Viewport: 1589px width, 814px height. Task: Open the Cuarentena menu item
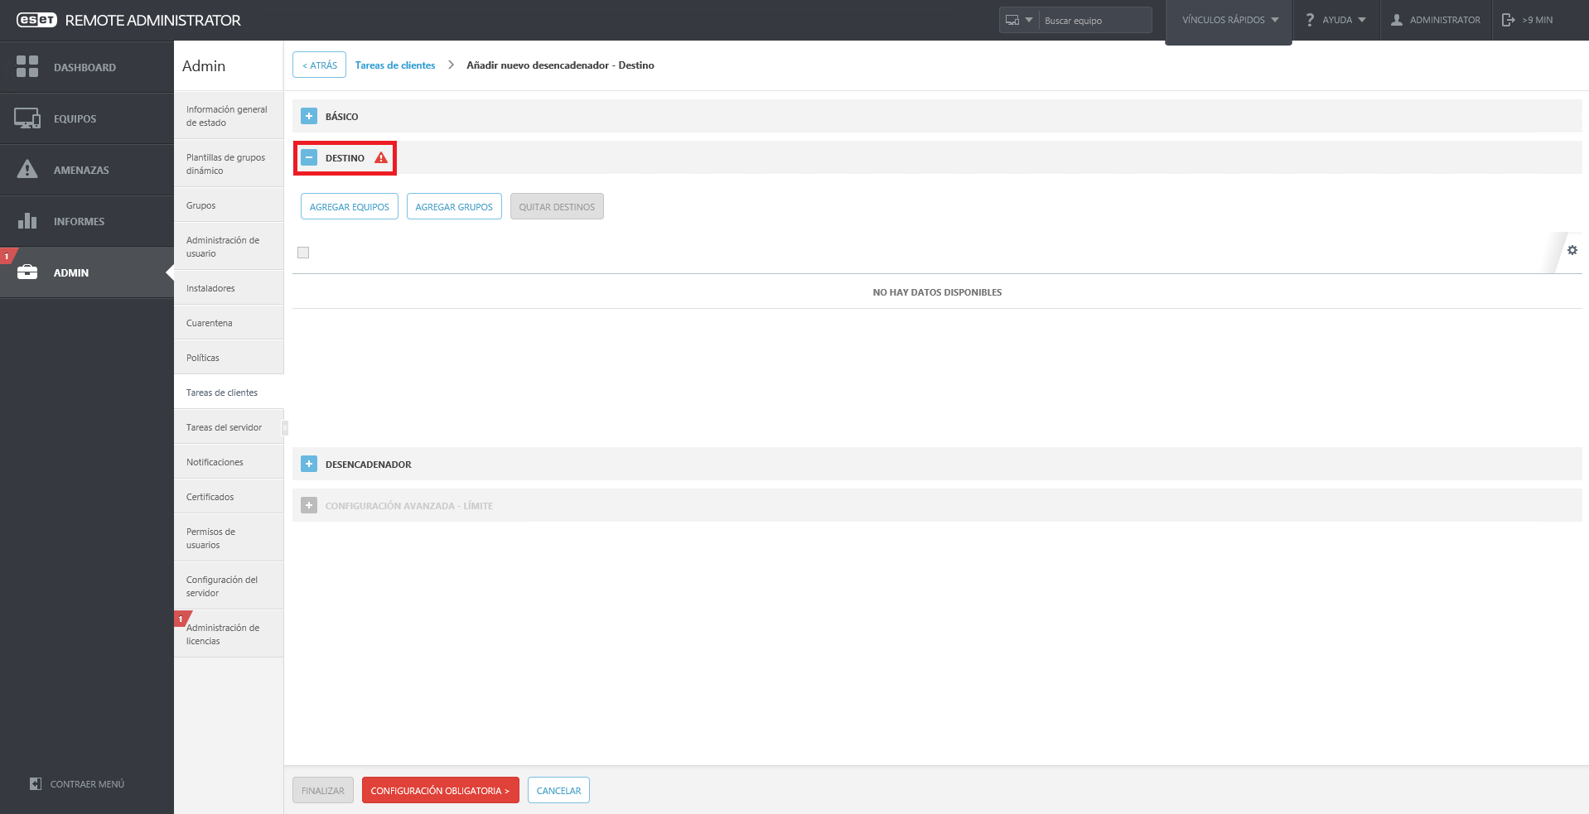pyautogui.click(x=229, y=323)
